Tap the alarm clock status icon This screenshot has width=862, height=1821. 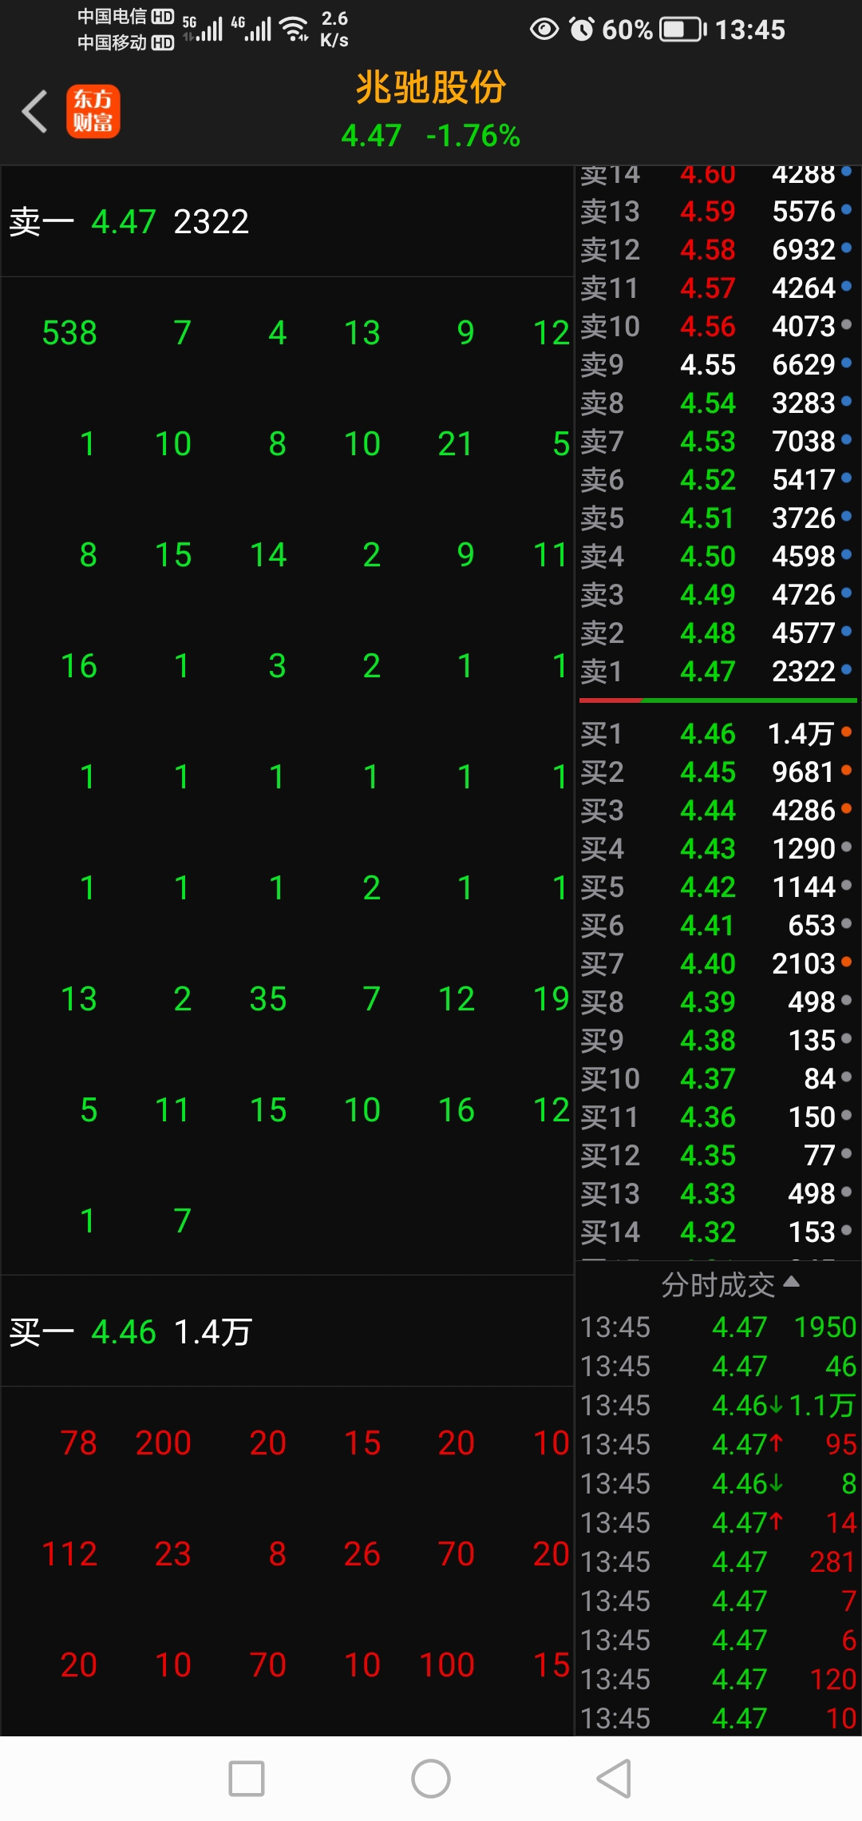pyautogui.click(x=582, y=30)
